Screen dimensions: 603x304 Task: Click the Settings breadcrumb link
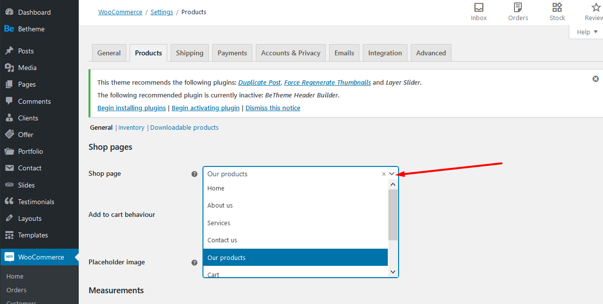tap(162, 12)
